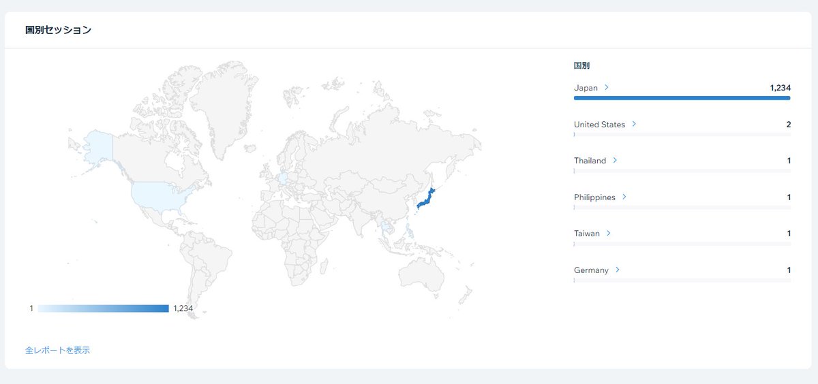The image size is (818, 384).
Task: Select the value 1 beside Germany
Action: pyautogui.click(x=789, y=270)
